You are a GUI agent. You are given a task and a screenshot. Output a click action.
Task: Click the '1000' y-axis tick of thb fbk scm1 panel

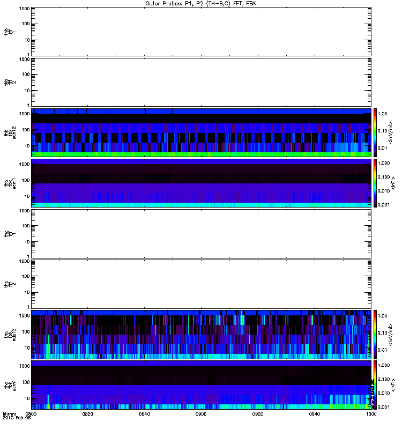coord(24,164)
